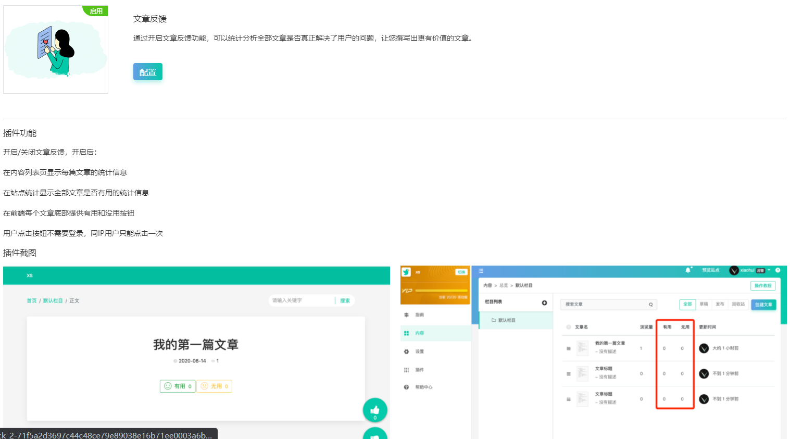The image size is (790, 439).
Task: Click the VIP progress bar in the sidebar
Action: pyautogui.click(x=442, y=291)
